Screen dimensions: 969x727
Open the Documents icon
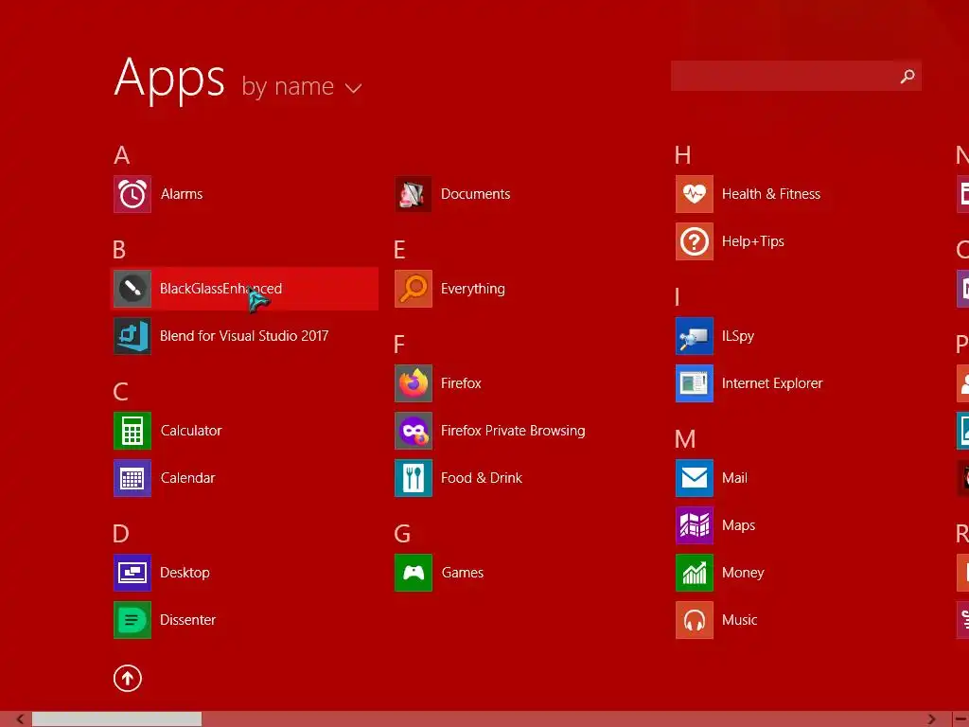[414, 194]
